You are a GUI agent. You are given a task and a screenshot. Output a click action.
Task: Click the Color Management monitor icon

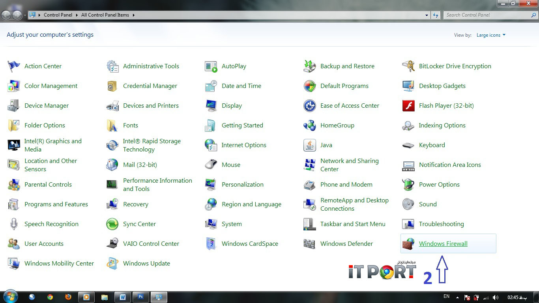click(x=14, y=86)
